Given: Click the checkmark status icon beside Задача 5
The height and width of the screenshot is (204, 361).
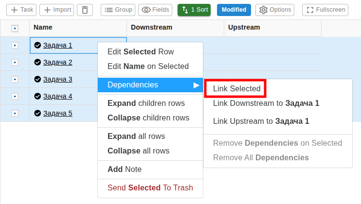Looking at the screenshot, I should [37, 113].
